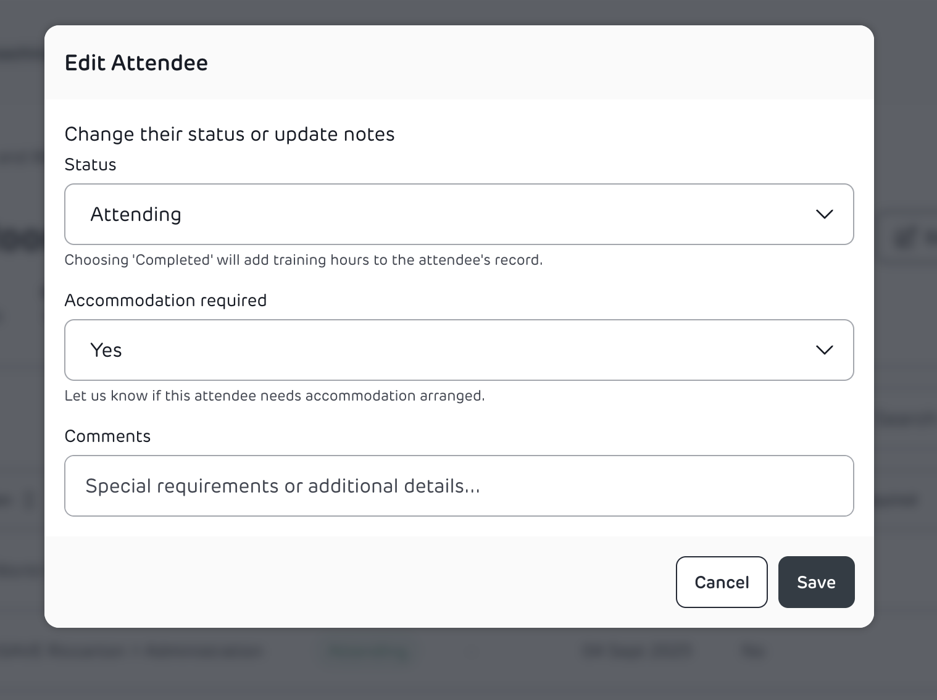Click the chevron arrow in Accommodation required field
Image resolution: width=937 pixels, height=700 pixels.
[x=824, y=350]
